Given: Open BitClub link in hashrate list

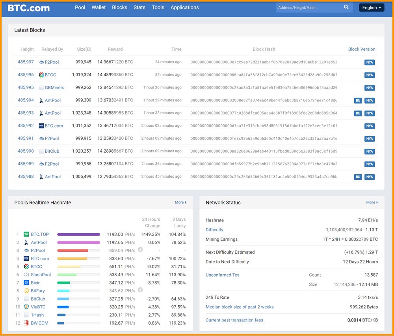Looking at the screenshot, I should pyautogui.click(x=38, y=299).
